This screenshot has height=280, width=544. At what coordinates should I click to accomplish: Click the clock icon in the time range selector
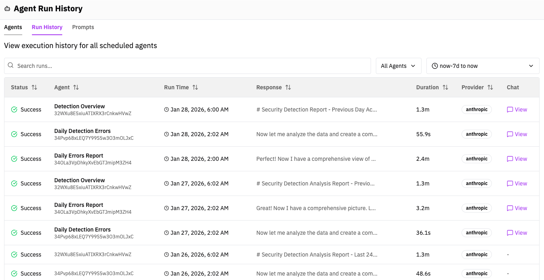coord(435,65)
